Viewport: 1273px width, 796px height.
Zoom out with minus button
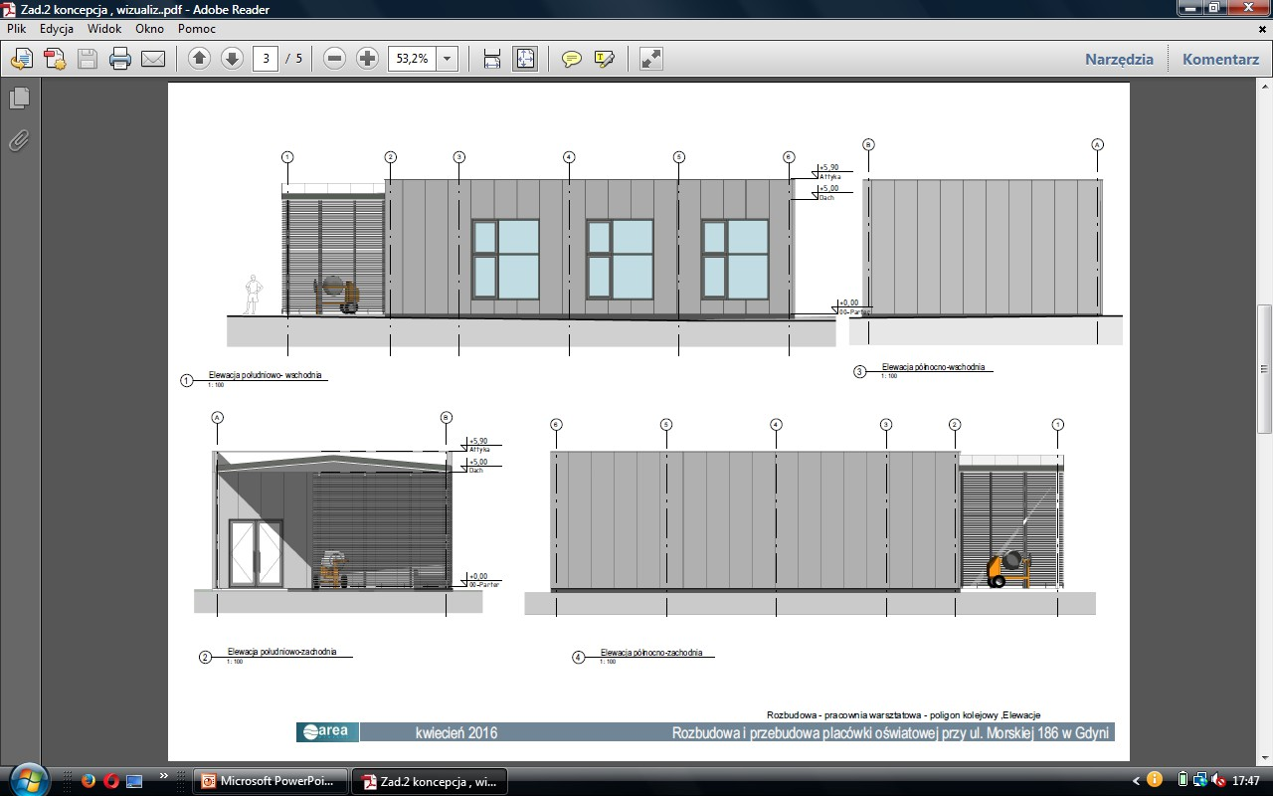(x=335, y=59)
